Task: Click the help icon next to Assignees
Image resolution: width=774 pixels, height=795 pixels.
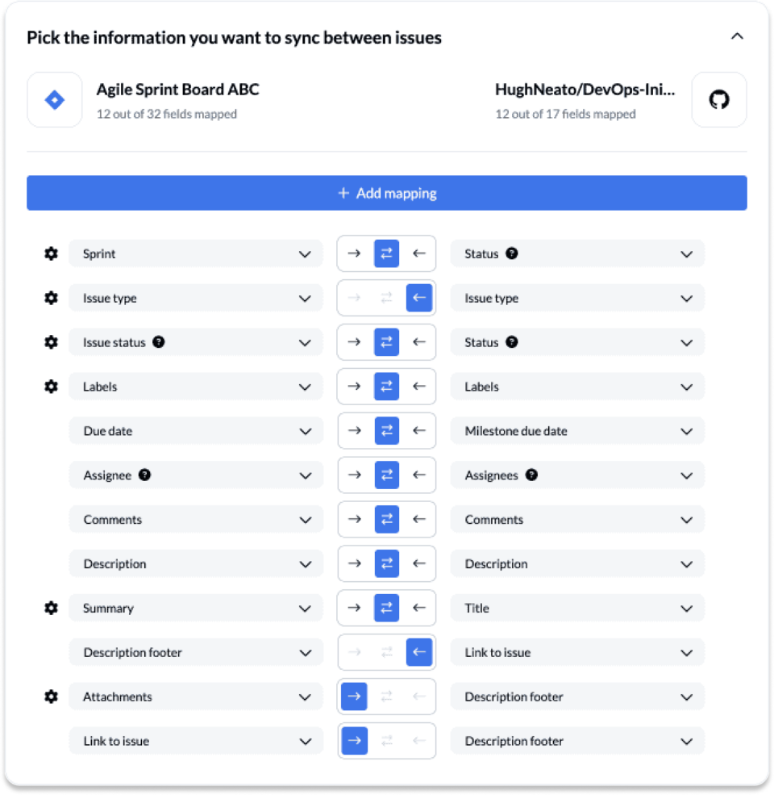Action: [x=531, y=475]
